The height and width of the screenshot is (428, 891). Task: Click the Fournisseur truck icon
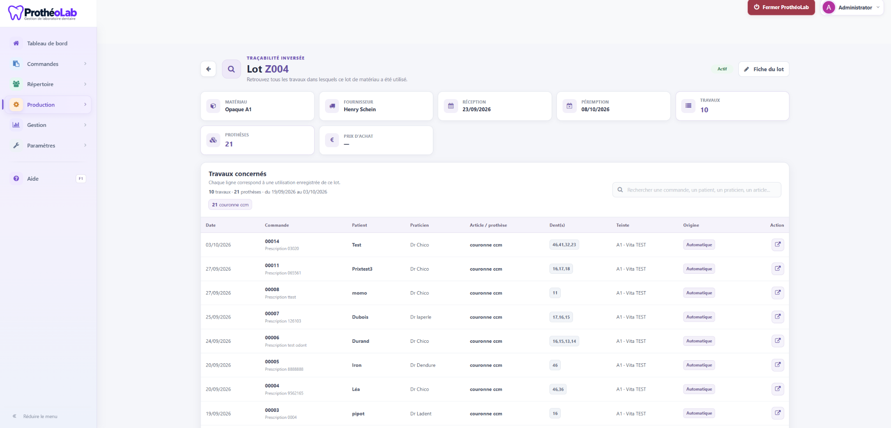(x=332, y=106)
